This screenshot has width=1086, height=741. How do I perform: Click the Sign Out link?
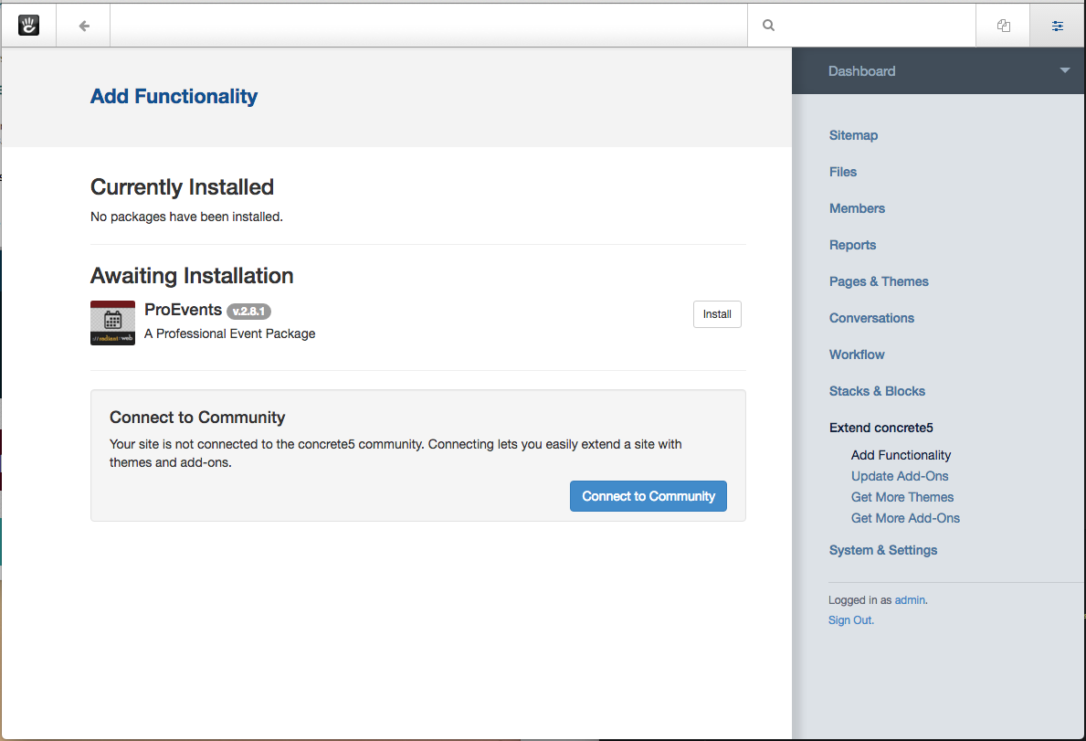coord(851,620)
